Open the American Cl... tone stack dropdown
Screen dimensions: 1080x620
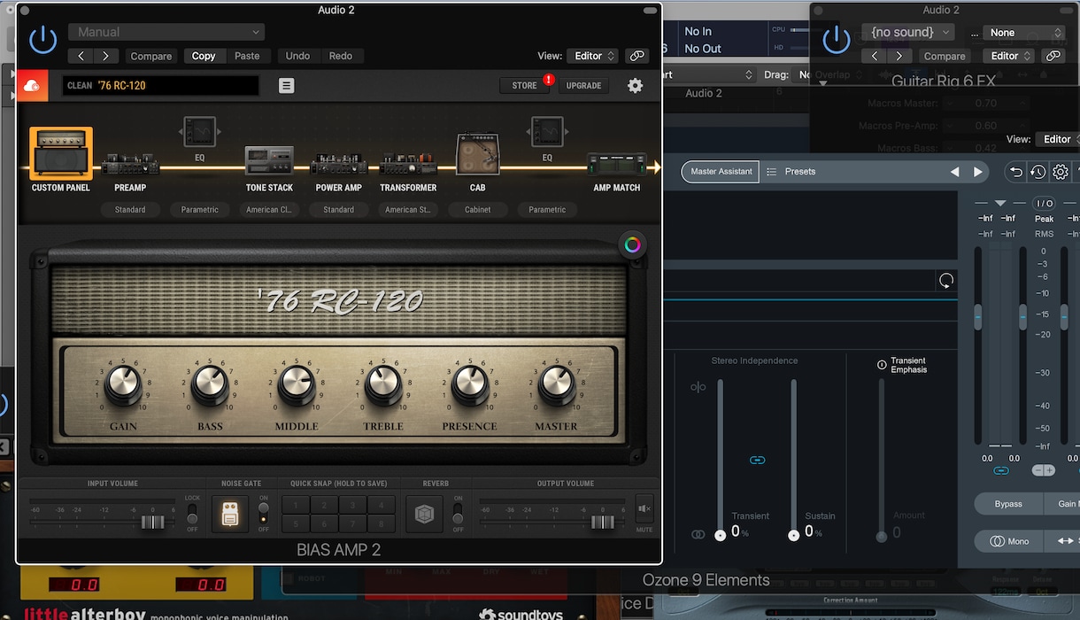click(x=269, y=210)
